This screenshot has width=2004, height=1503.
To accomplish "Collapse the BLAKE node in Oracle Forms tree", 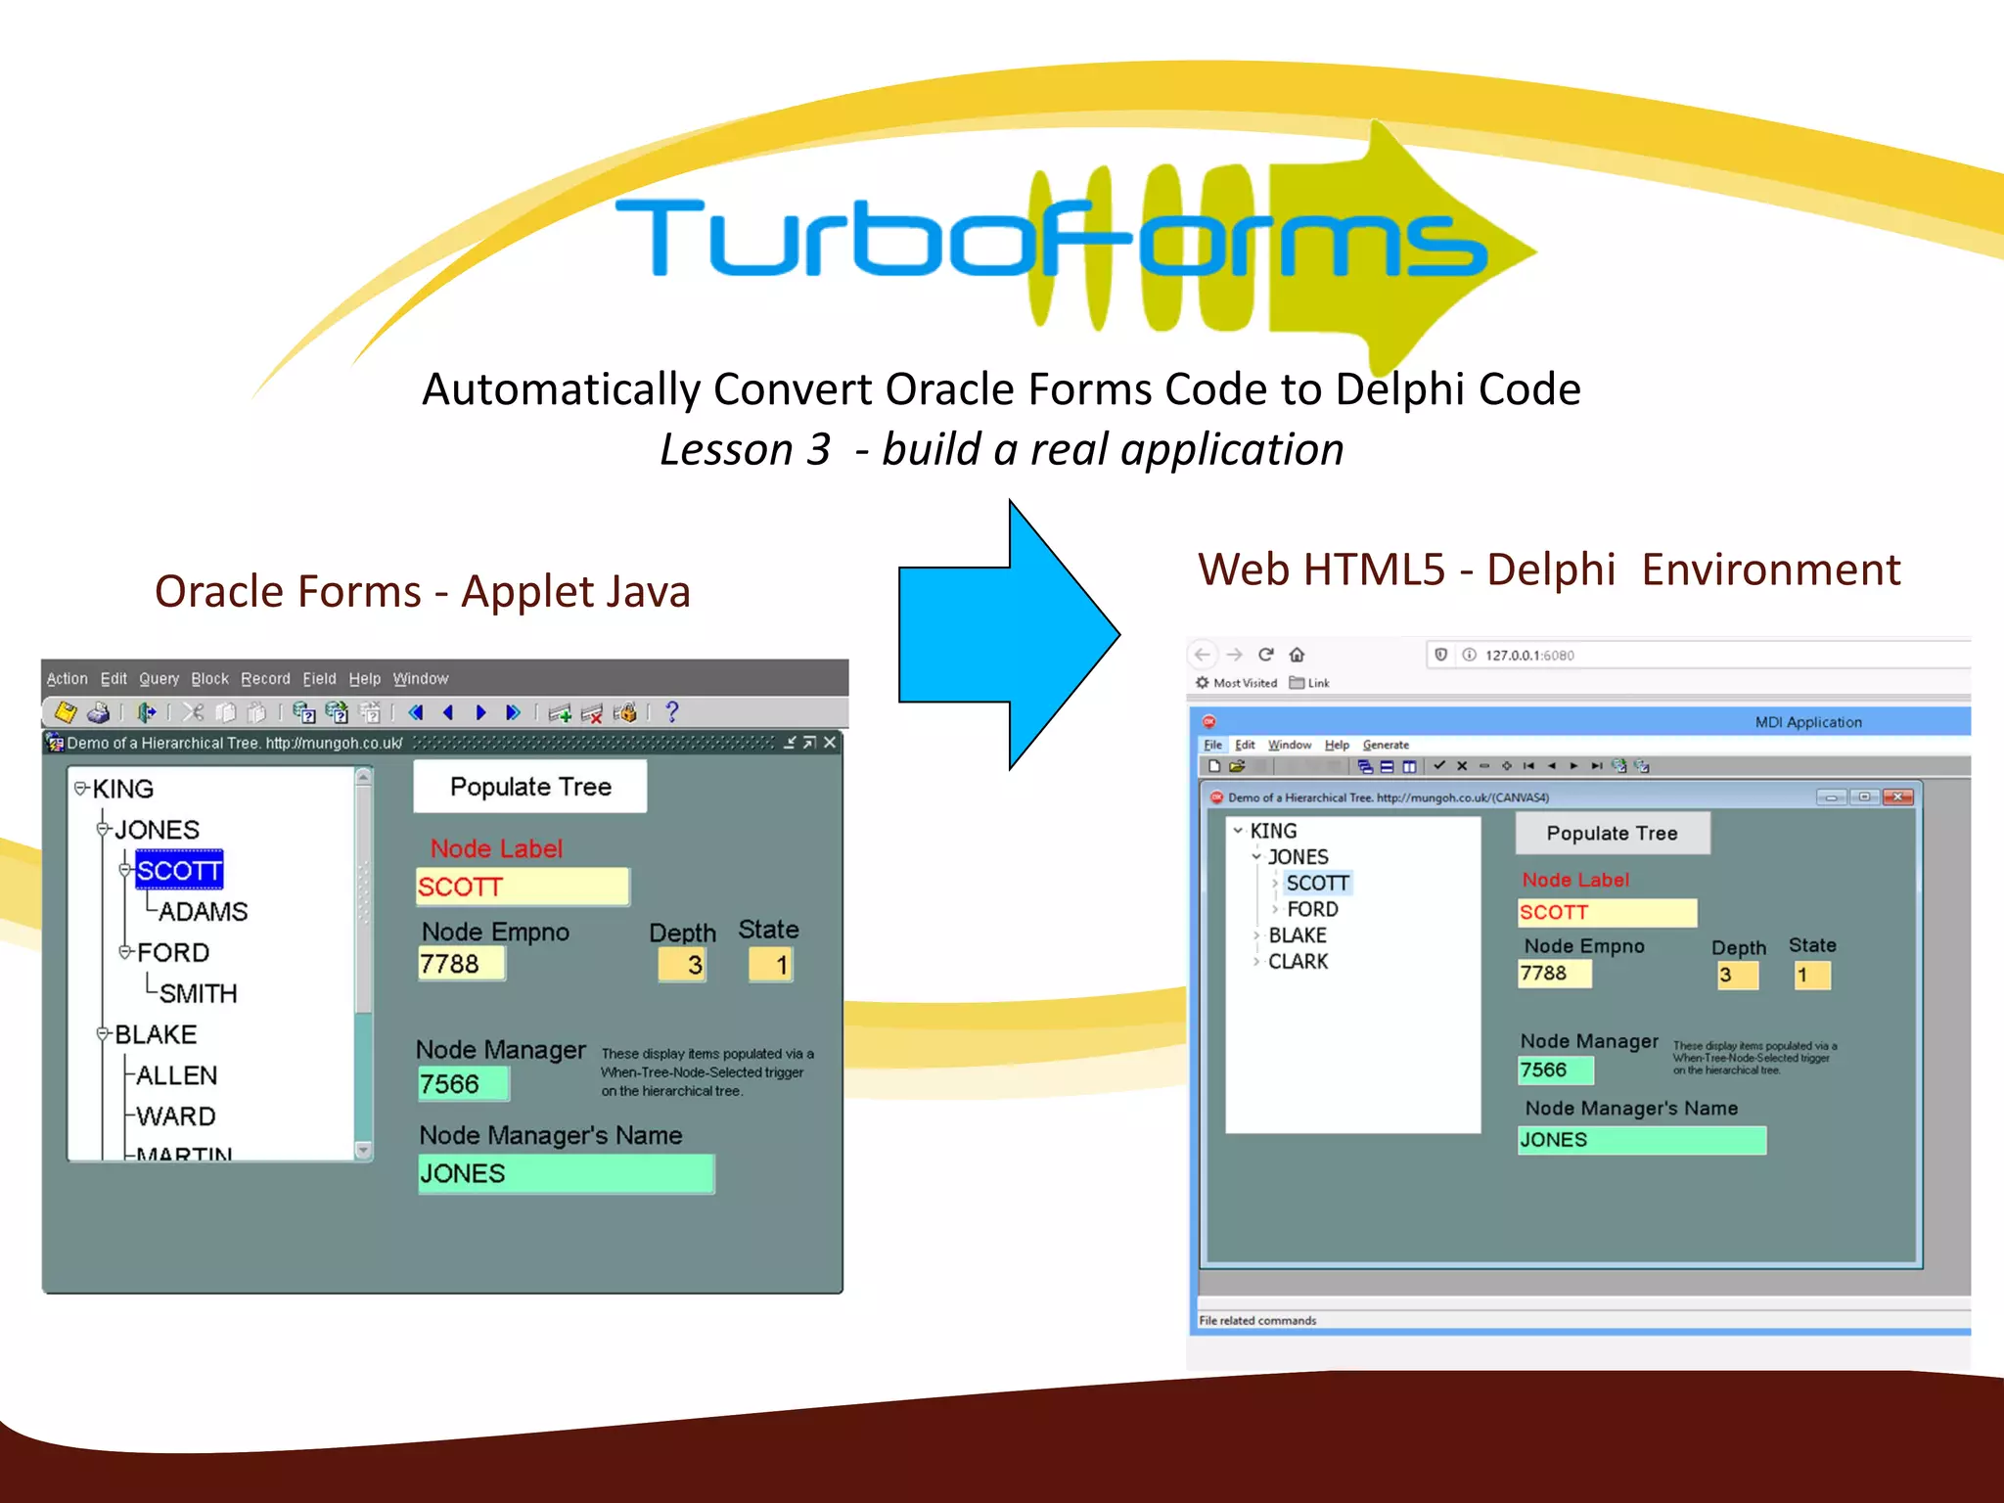I will tap(103, 1033).
